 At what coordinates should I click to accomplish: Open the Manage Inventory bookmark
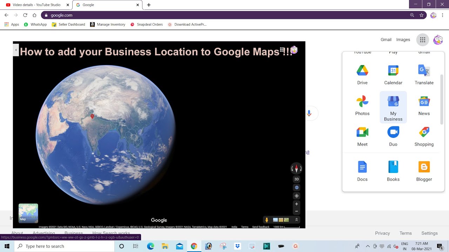[108, 24]
